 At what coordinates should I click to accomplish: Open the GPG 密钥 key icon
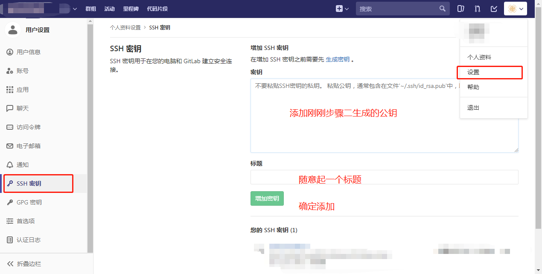pyautogui.click(x=10, y=202)
